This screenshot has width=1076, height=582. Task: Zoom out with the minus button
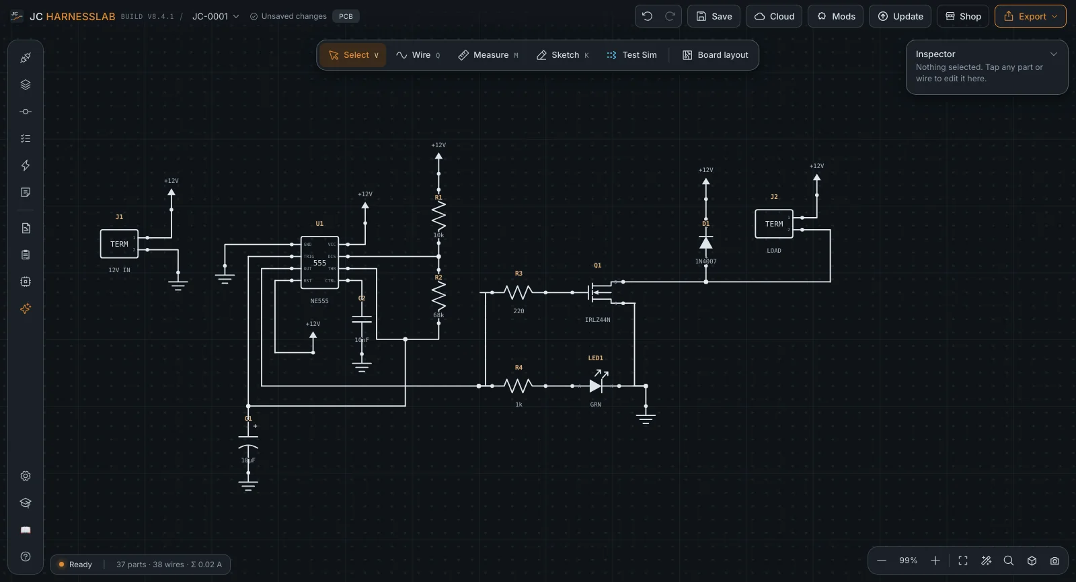882,560
